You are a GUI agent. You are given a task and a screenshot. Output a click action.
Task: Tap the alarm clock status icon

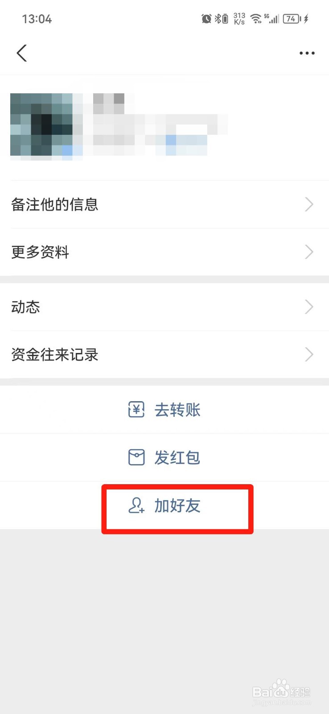pos(206,19)
